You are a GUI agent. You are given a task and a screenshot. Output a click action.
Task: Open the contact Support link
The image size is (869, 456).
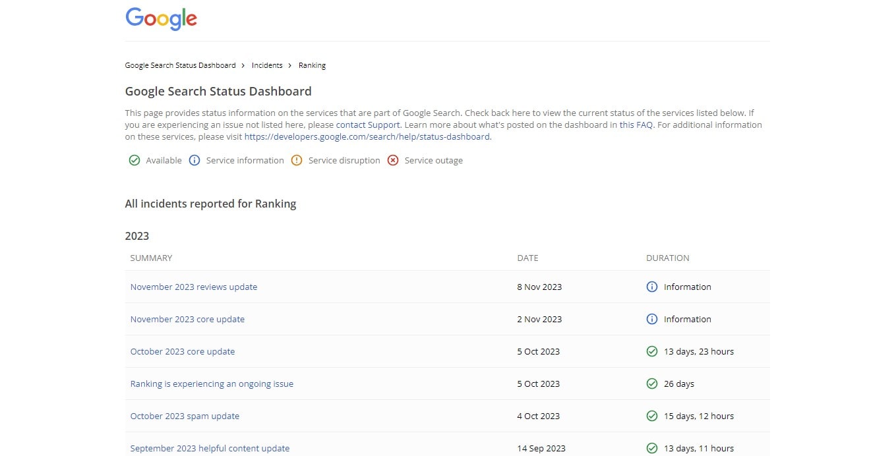coord(368,125)
